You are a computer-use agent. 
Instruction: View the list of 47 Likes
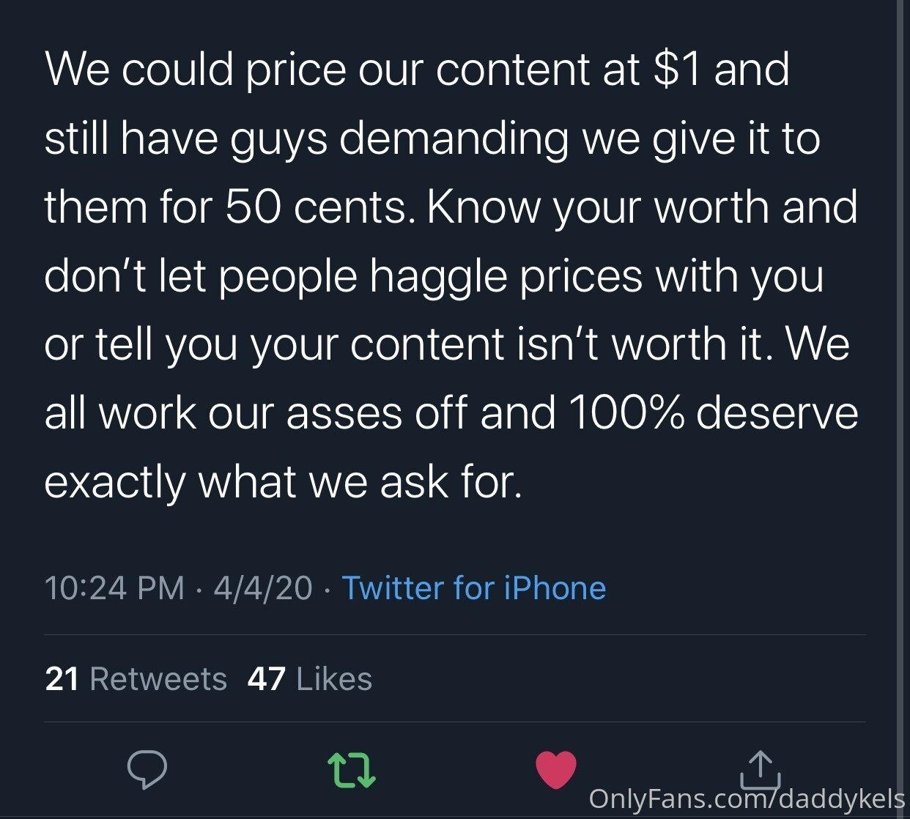[310, 679]
